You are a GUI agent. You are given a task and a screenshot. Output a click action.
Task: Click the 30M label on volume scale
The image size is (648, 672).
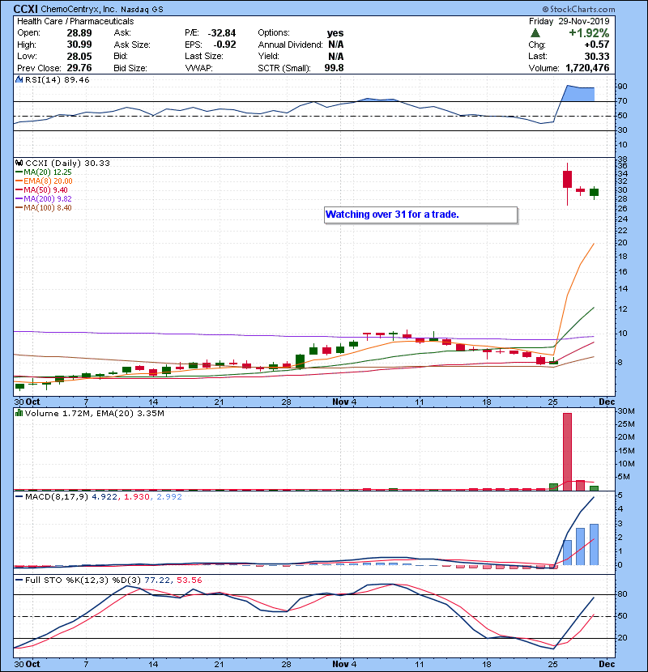point(627,411)
